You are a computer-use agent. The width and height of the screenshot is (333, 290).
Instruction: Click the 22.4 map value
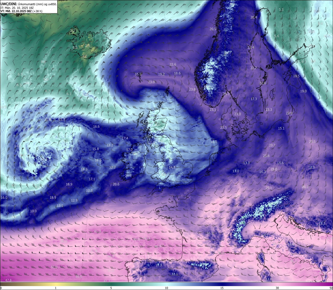(x=251, y=48)
